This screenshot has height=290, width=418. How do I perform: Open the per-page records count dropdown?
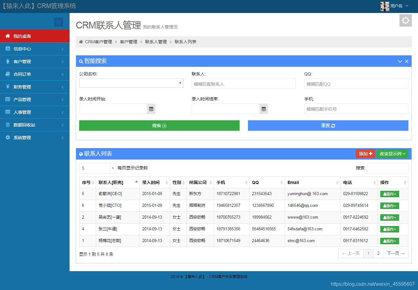click(x=97, y=168)
